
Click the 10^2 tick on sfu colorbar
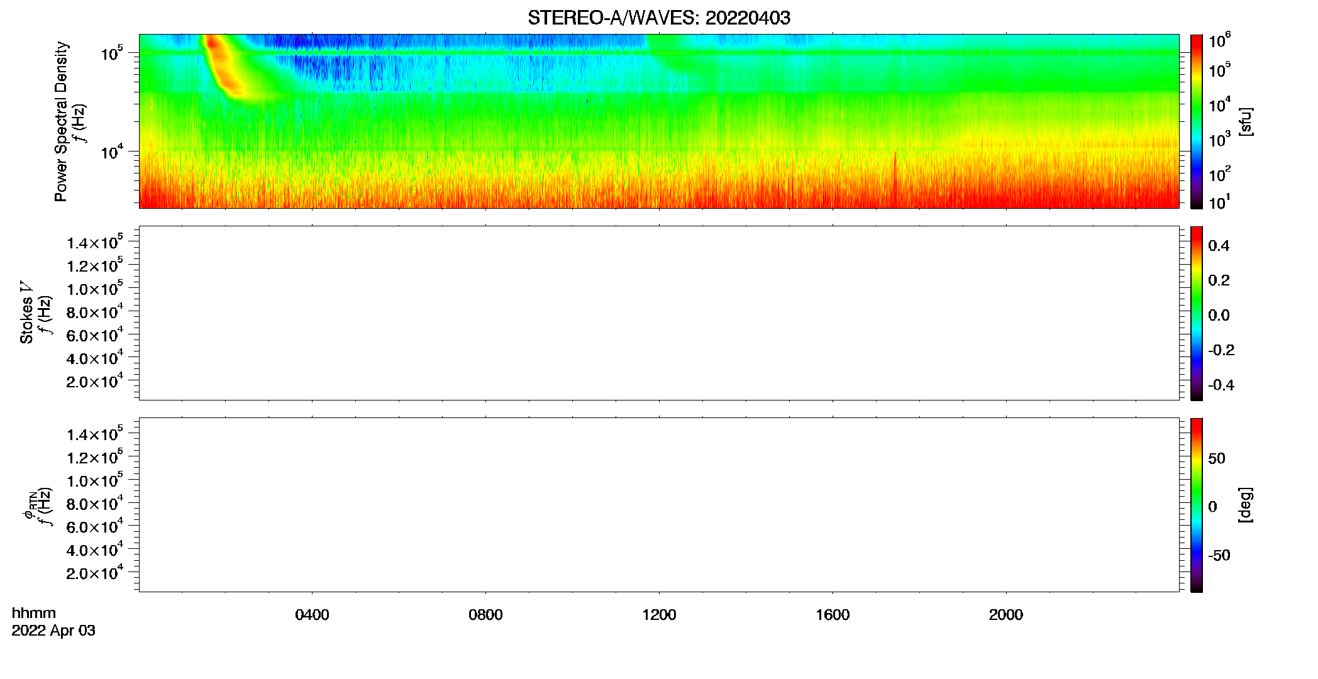click(1219, 174)
